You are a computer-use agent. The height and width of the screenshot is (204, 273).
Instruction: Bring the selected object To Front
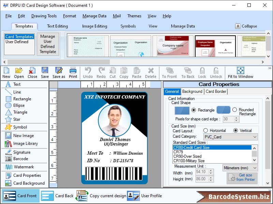pos(169,73)
